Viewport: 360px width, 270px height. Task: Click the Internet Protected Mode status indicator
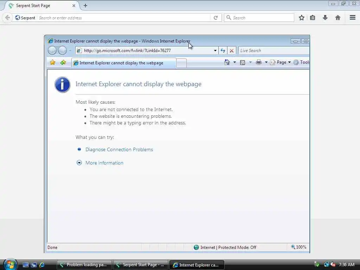[x=225, y=247]
